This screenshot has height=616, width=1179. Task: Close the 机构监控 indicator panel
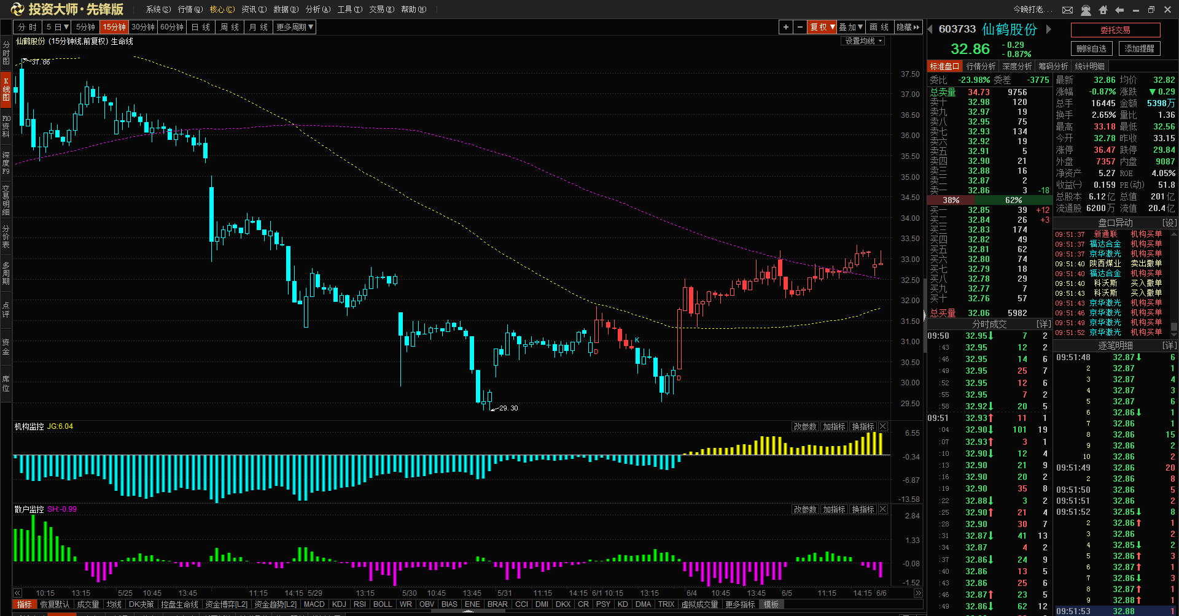(883, 426)
